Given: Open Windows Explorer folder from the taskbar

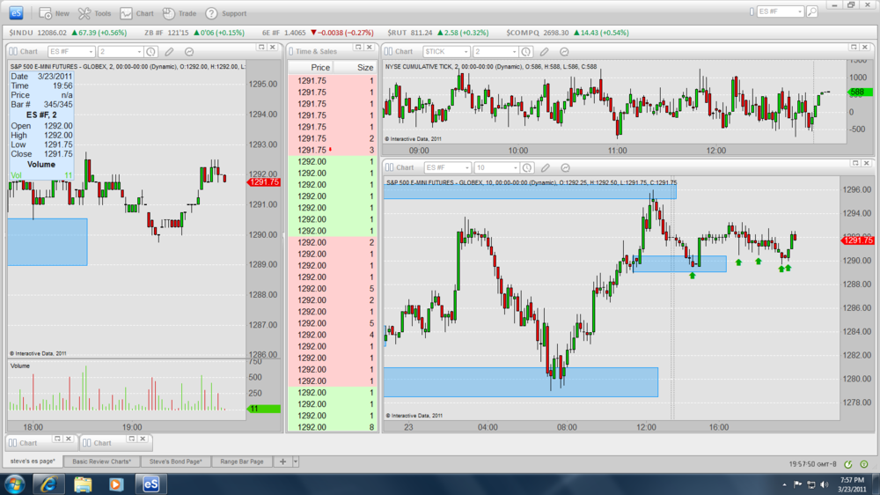Looking at the screenshot, I should 83,484.
